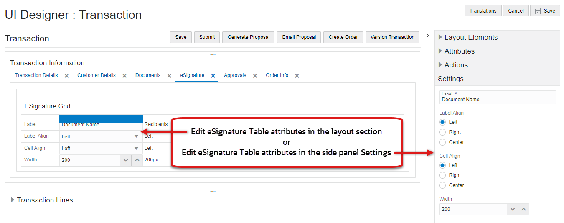The height and width of the screenshot is (223, 564).
Task: Click the Submit action button
Action: 207,37
